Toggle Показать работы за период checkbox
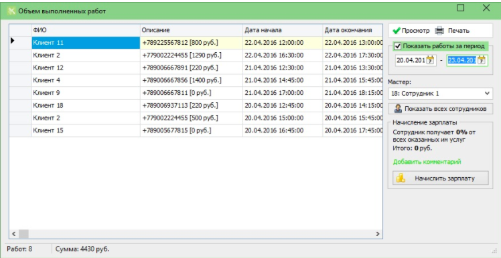Viewport: 501px width, 258px height. coord(397,46)
